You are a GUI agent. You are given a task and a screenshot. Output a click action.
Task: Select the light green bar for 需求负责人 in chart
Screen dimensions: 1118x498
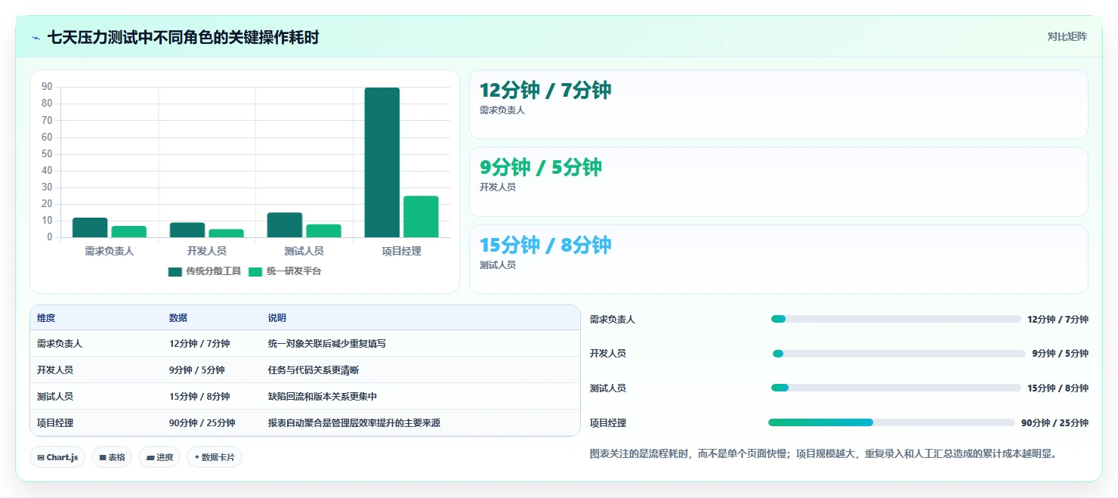[x=128, y=232]
